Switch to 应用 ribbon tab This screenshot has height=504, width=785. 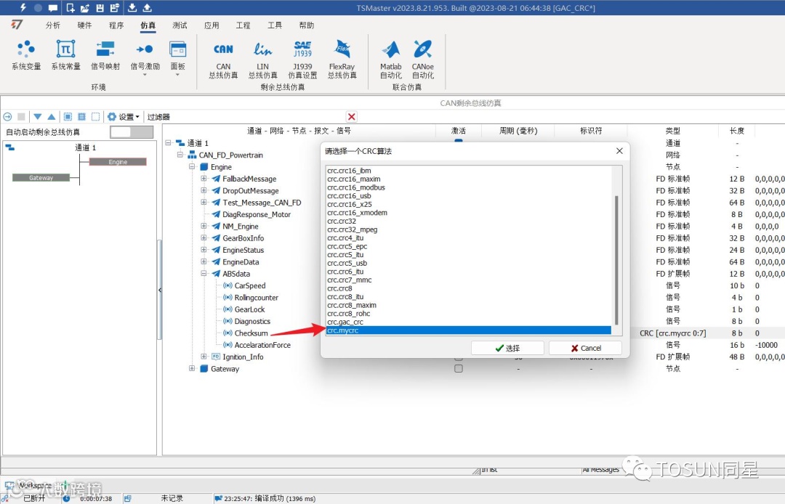pyautogui.click(x=212, y=25)
